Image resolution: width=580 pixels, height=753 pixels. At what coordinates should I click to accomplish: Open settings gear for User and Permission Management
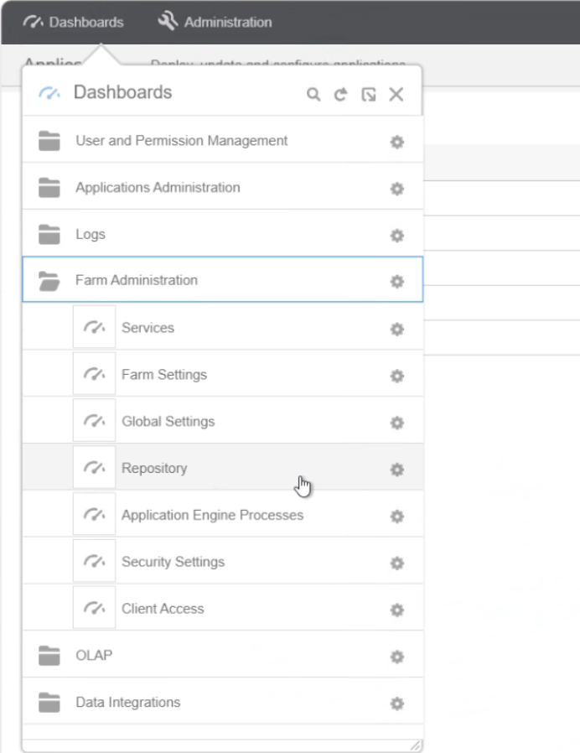coord(396,142)
